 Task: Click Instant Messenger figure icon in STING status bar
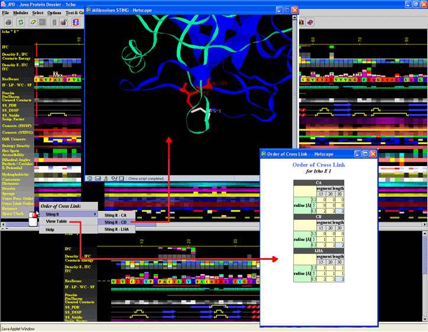(106, 178)
